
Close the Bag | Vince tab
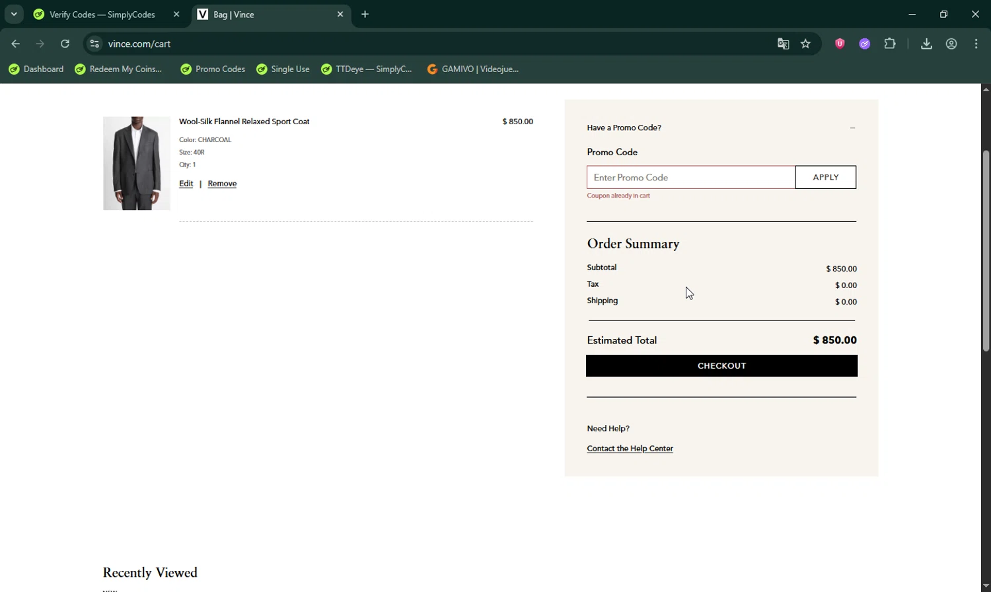(340, 15)
